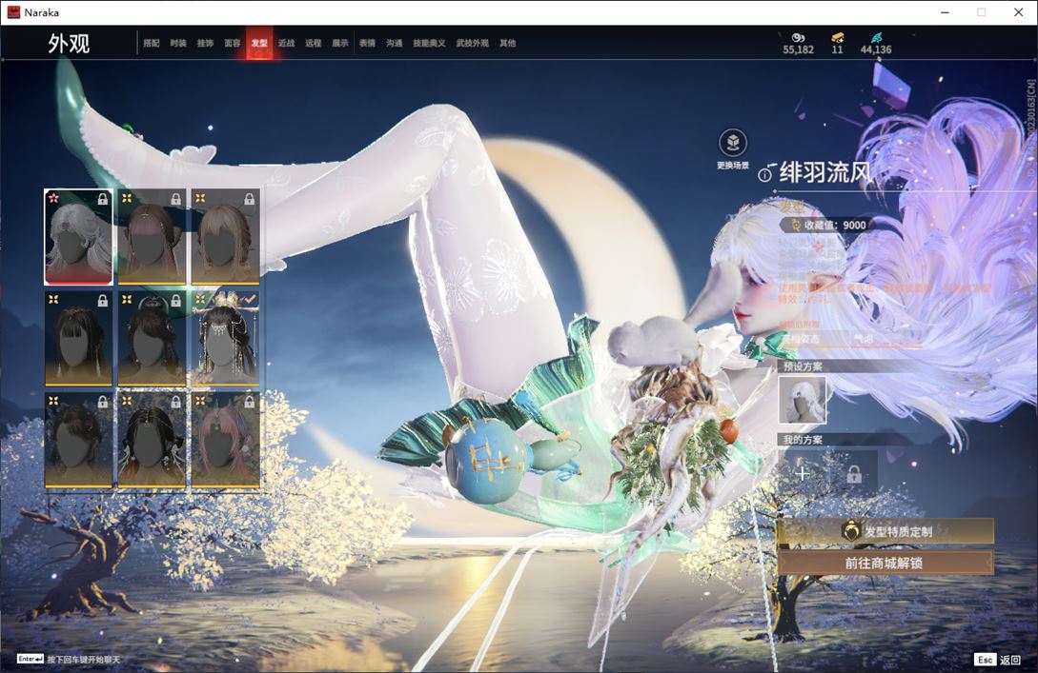Image resolution: width=1038 pixels, height=673 pixels.
Task: Select the pink-brown hairstyle in top row middle
Action: point(152,237)
